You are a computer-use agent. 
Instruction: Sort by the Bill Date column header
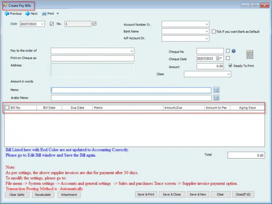(x=49, y=108)
